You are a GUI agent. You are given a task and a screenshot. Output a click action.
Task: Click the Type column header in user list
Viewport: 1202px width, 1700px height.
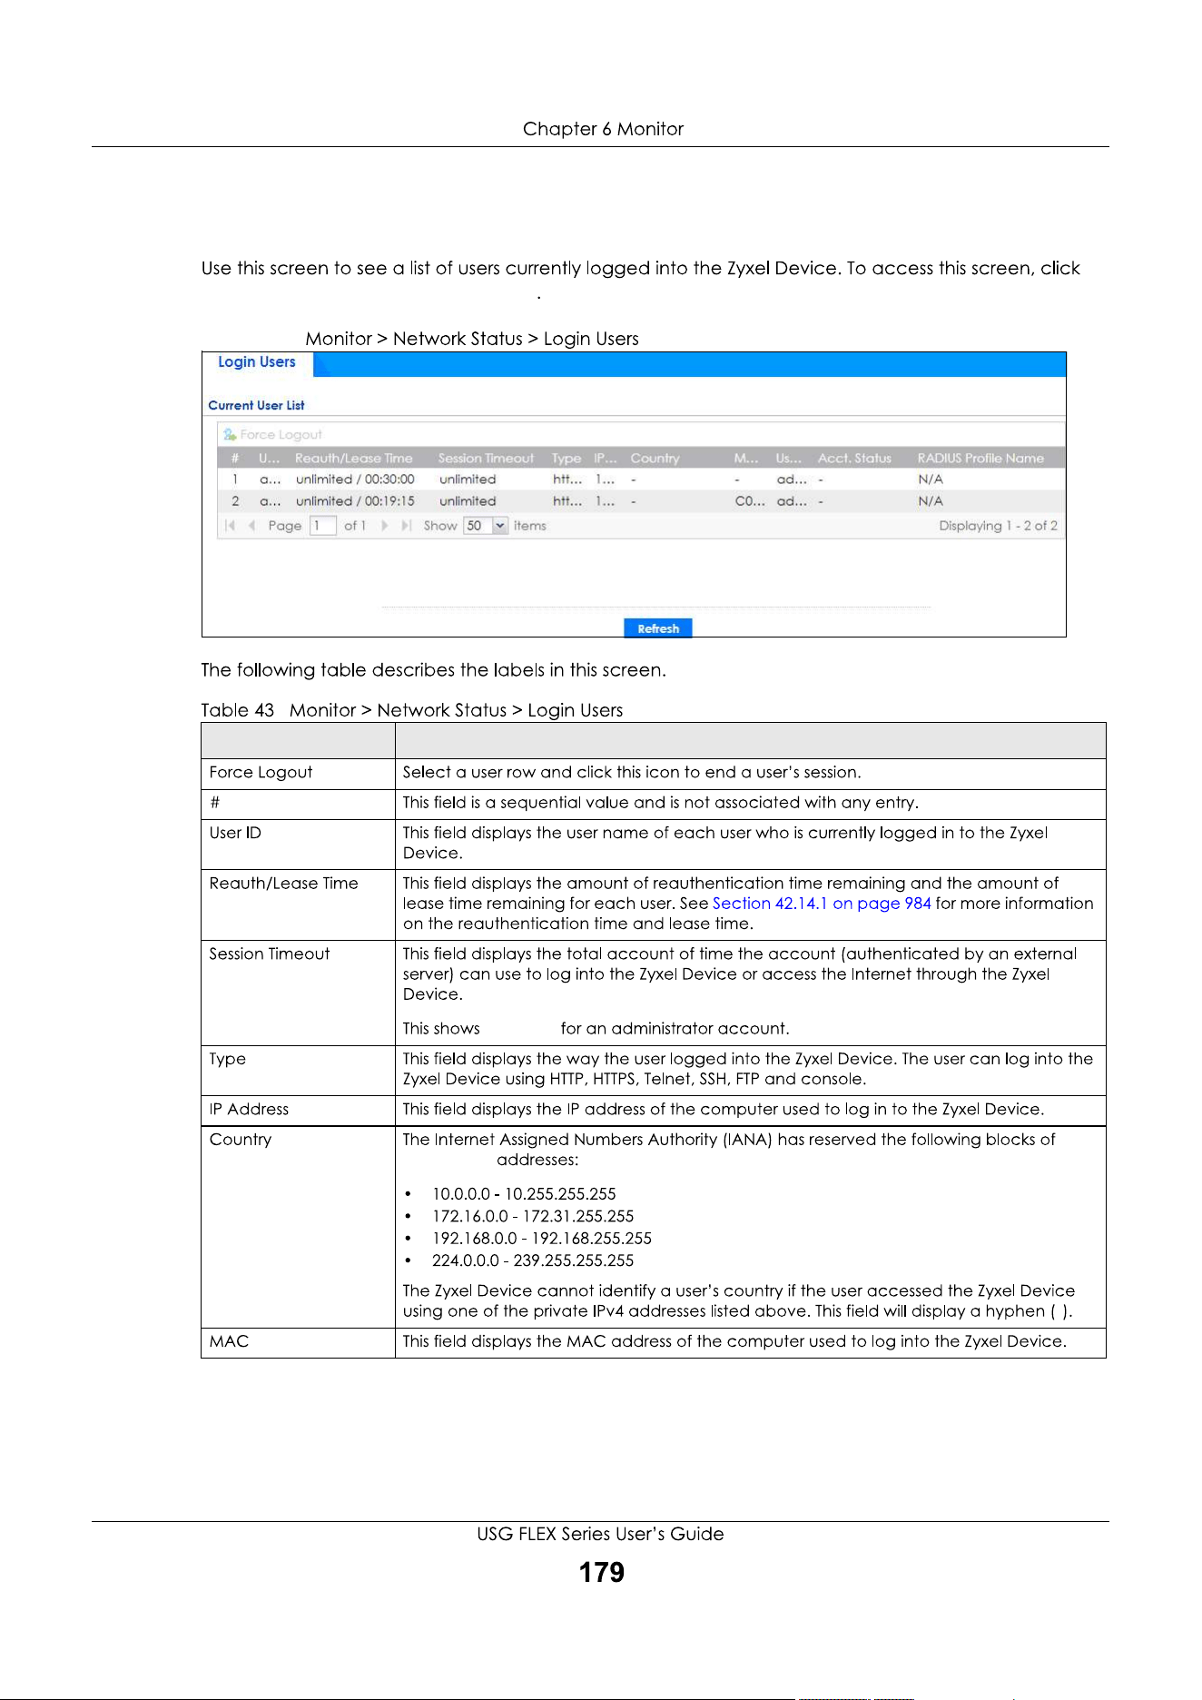tap(567, 459)
